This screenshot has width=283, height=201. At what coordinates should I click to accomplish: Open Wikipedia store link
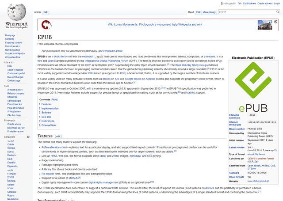[13, 57]
